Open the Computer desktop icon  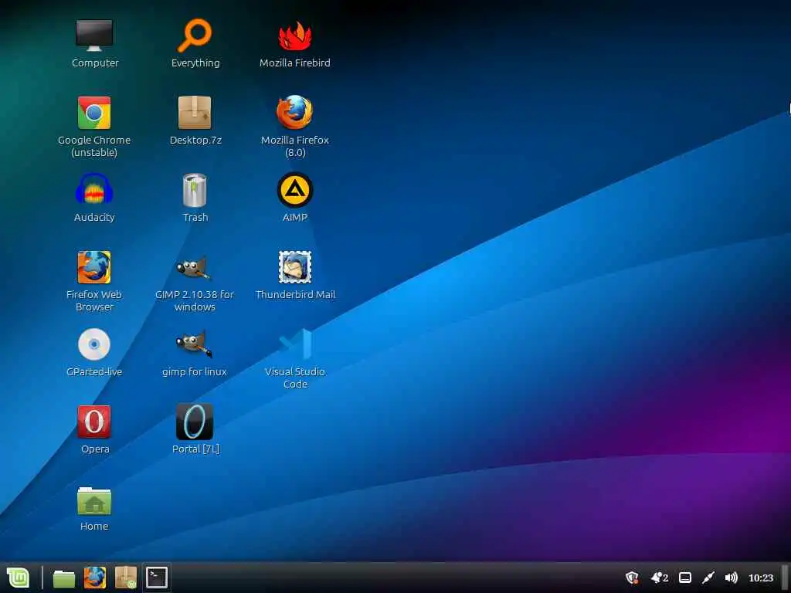click(94, 36)
